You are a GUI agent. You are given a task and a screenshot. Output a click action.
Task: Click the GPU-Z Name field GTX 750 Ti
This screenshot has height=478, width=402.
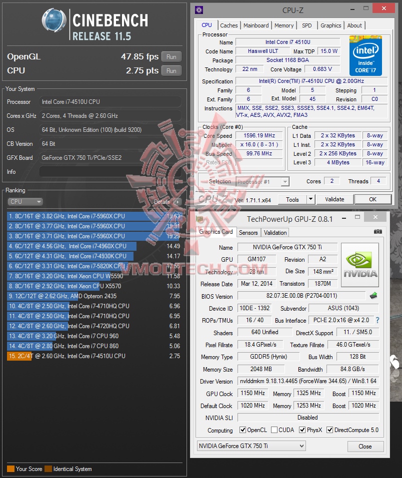(287, 247)
